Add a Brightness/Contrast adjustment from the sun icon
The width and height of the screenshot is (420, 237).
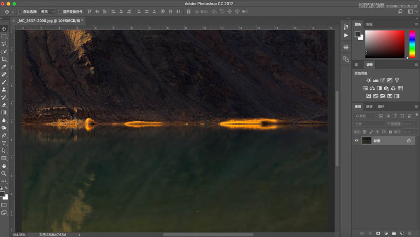click(369, 81)
